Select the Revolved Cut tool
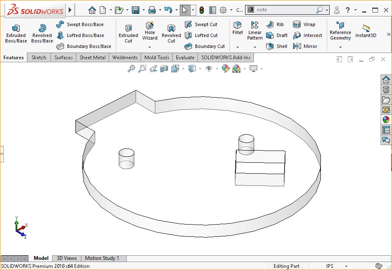The width and height of the screenshot is (392, 270). [171, 34]
